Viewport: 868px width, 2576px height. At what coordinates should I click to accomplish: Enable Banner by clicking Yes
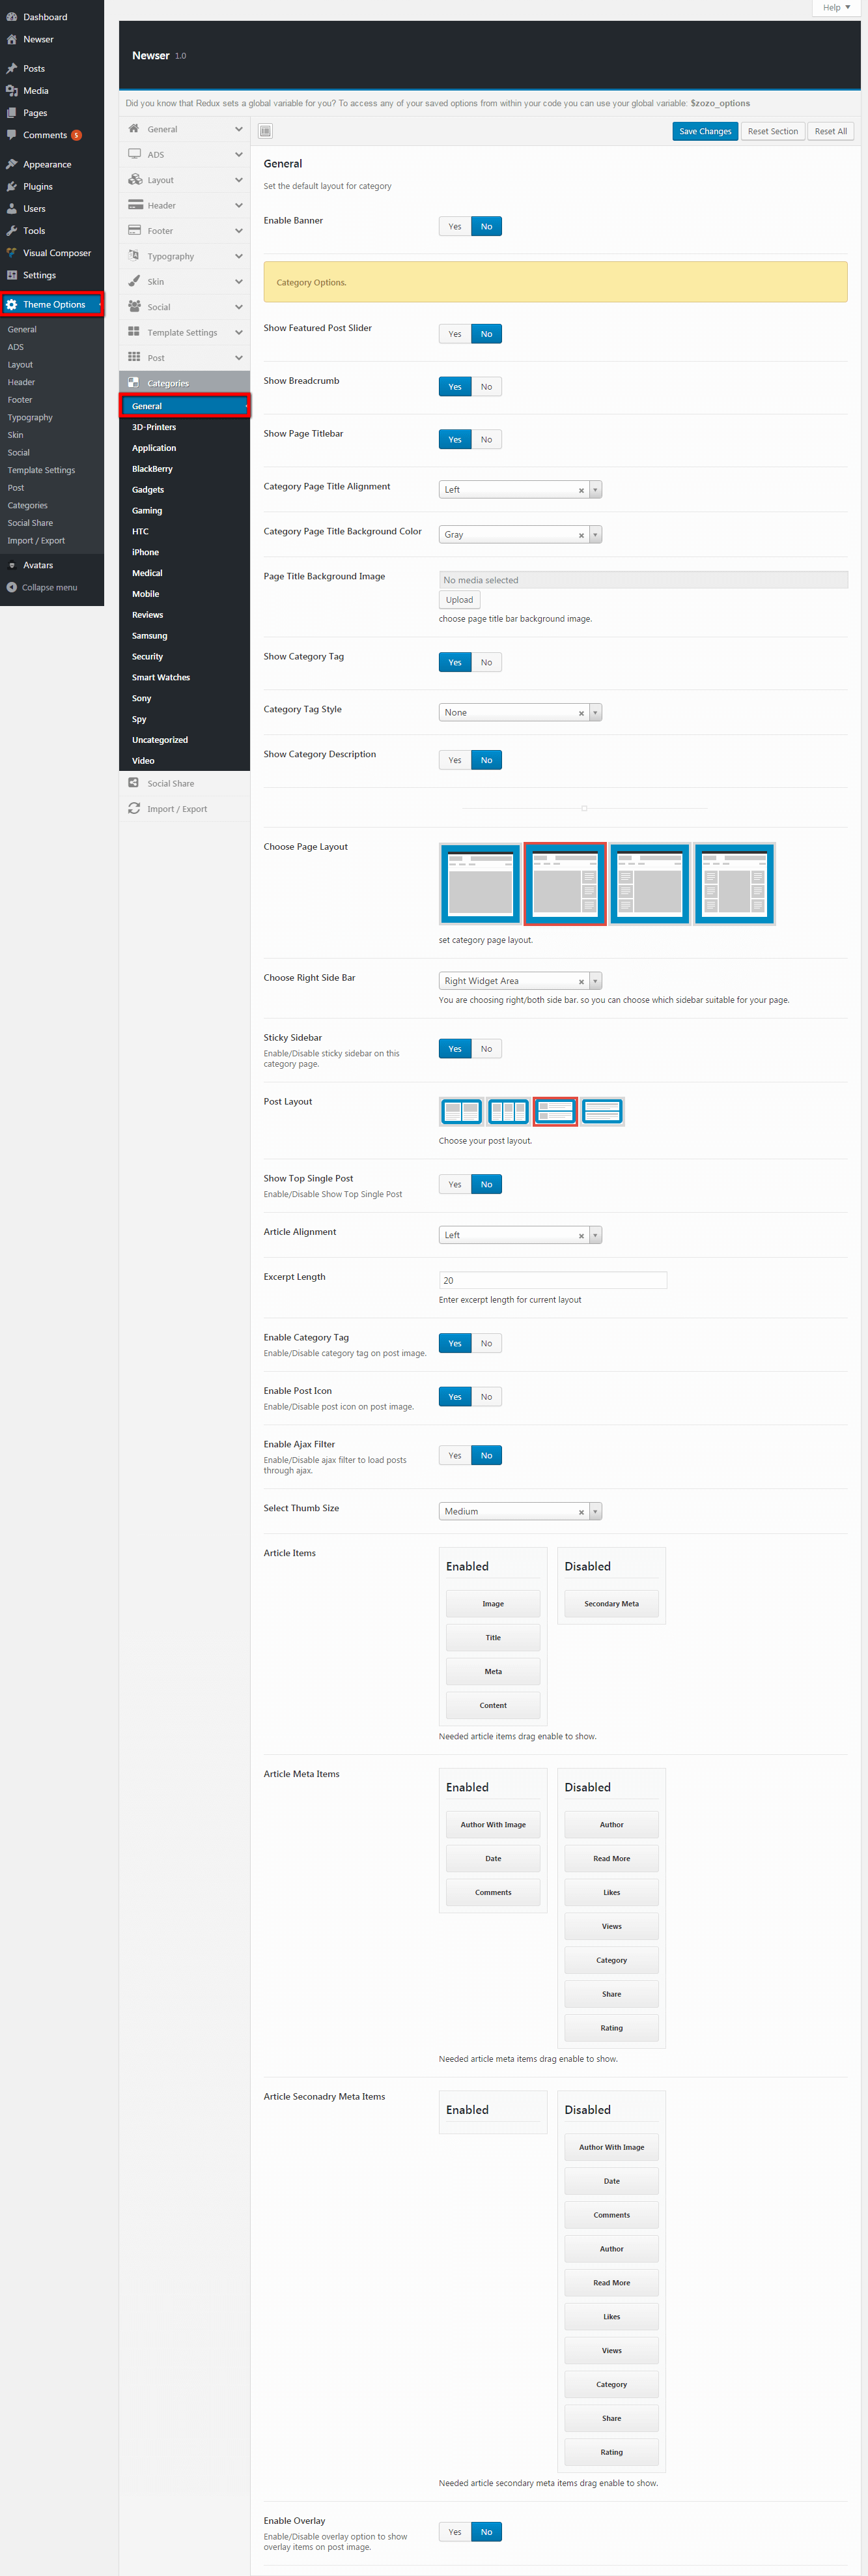pos(455,226)
